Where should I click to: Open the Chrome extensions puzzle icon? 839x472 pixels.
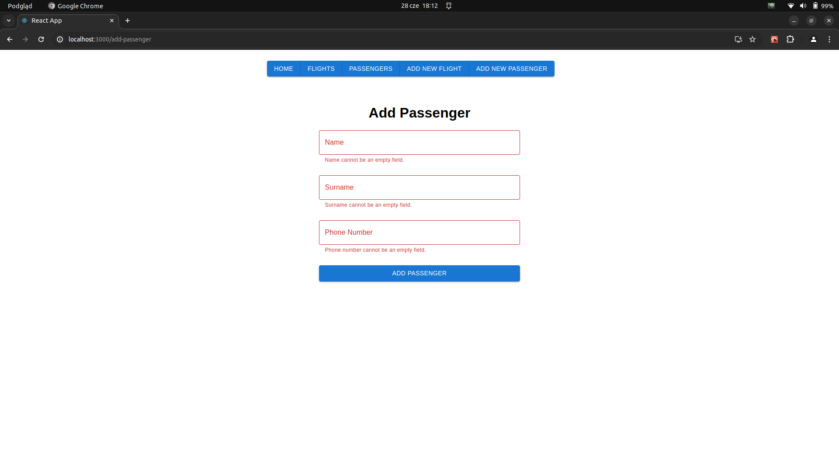click(x=790, y=39)
